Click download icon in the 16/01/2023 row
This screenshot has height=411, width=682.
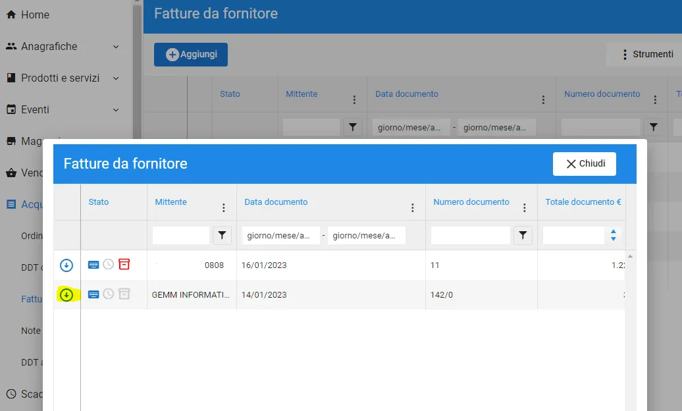click(66, 265)
